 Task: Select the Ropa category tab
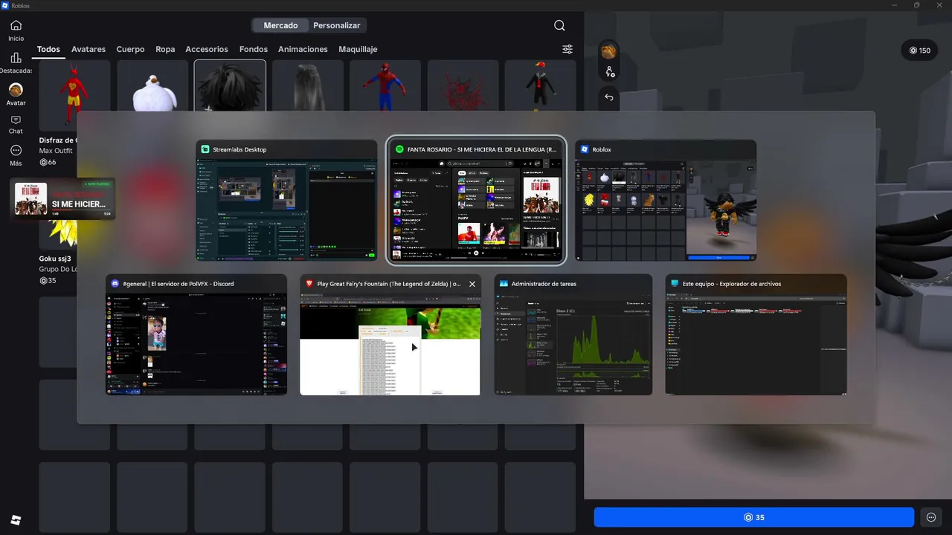click(165, 49)
